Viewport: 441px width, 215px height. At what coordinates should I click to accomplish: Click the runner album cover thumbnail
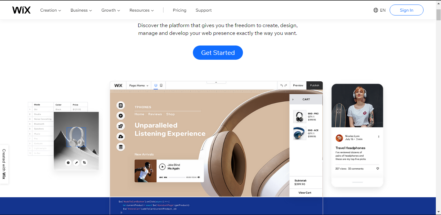pyautogui.click(x=146, y=171)
